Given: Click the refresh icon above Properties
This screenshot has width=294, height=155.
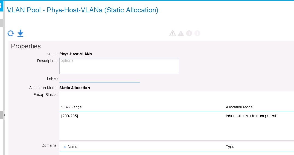Looking at the screenshot, I should 10,33.
